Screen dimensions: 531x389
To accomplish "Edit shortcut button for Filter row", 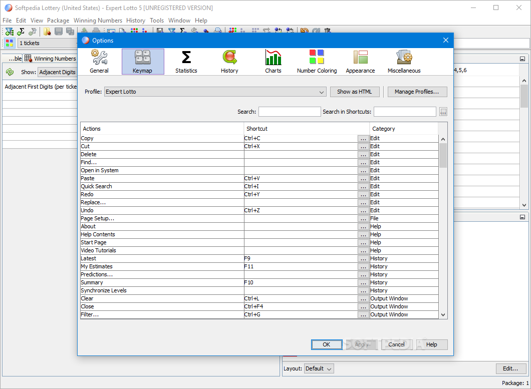I will [x=363, y=315].
